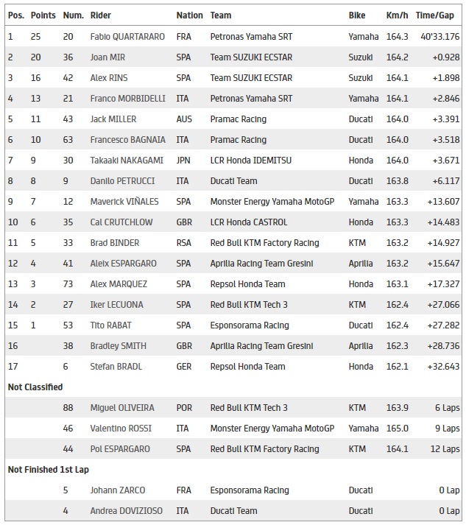Click the Time/Gap column header

point(434,15)
